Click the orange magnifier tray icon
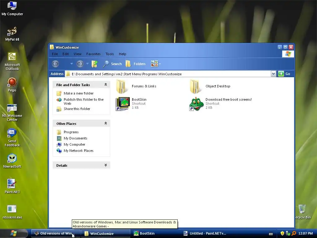The image size is (317, 238). tap(294, 233)
